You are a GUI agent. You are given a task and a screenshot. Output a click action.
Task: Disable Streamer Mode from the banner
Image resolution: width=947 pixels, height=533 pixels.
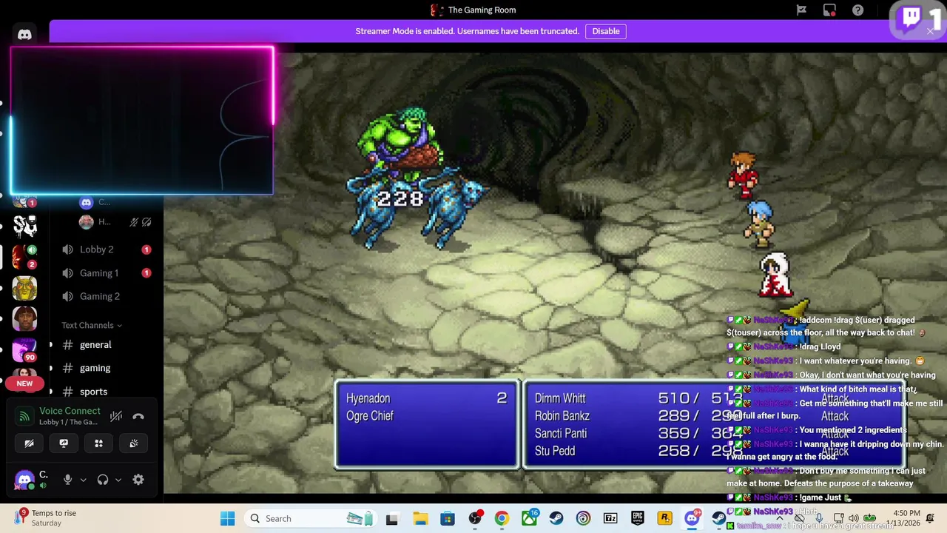606,31
